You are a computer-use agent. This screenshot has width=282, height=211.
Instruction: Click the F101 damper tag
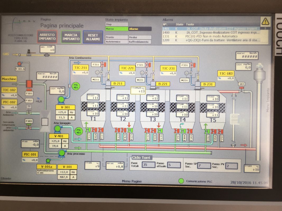pyautogui.click(x=29, y=93)
